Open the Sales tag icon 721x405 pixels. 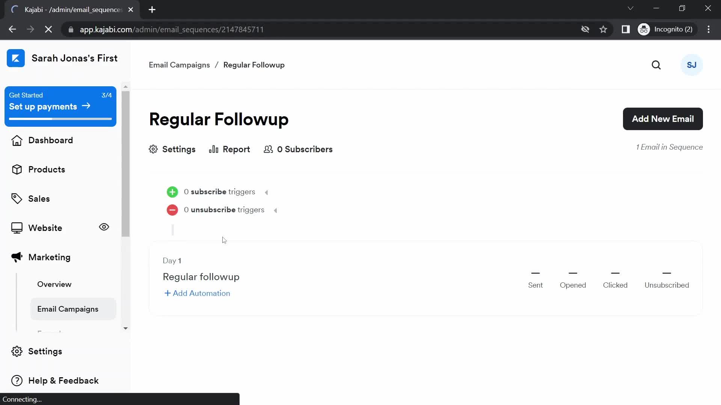click(x=17, y=199)
